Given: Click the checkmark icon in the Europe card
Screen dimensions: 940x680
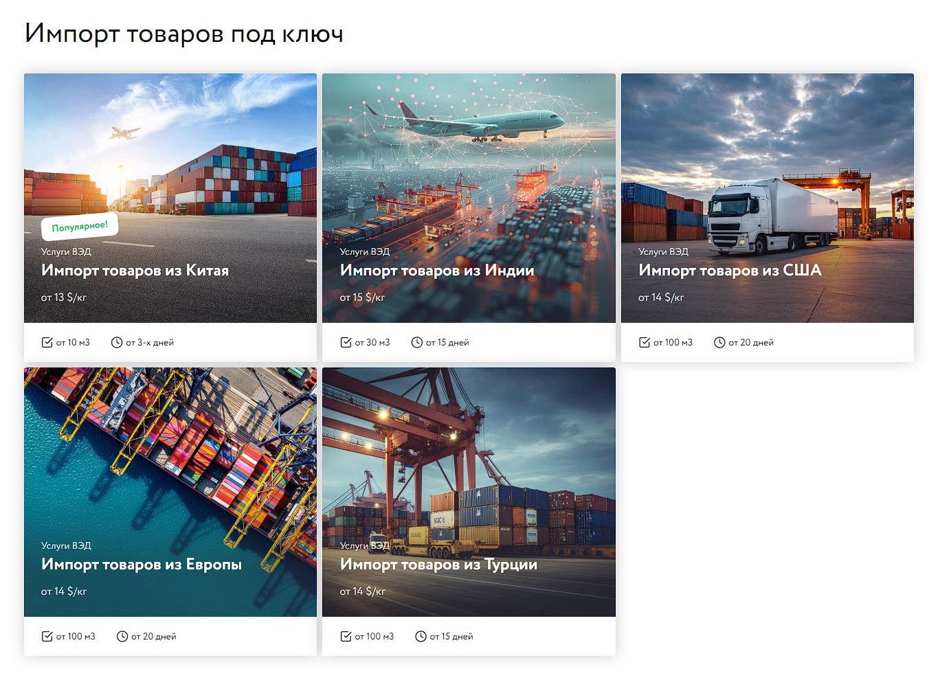Looking at the screenshot, I should (47, 636).
